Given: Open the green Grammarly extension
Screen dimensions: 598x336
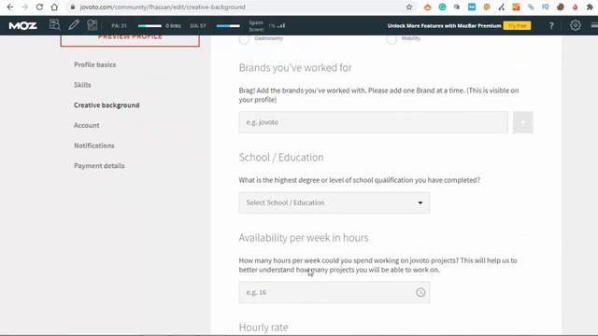Looking at the screenshot, I should pyautogui.click(x=442, y=7).
